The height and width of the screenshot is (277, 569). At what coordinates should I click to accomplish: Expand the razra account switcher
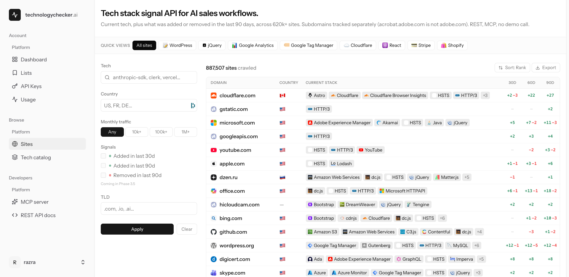[x=83, y=262]
